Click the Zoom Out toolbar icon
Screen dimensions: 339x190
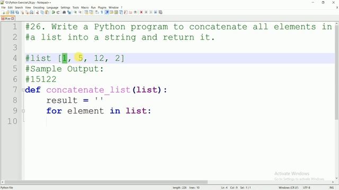pos(80,12)
